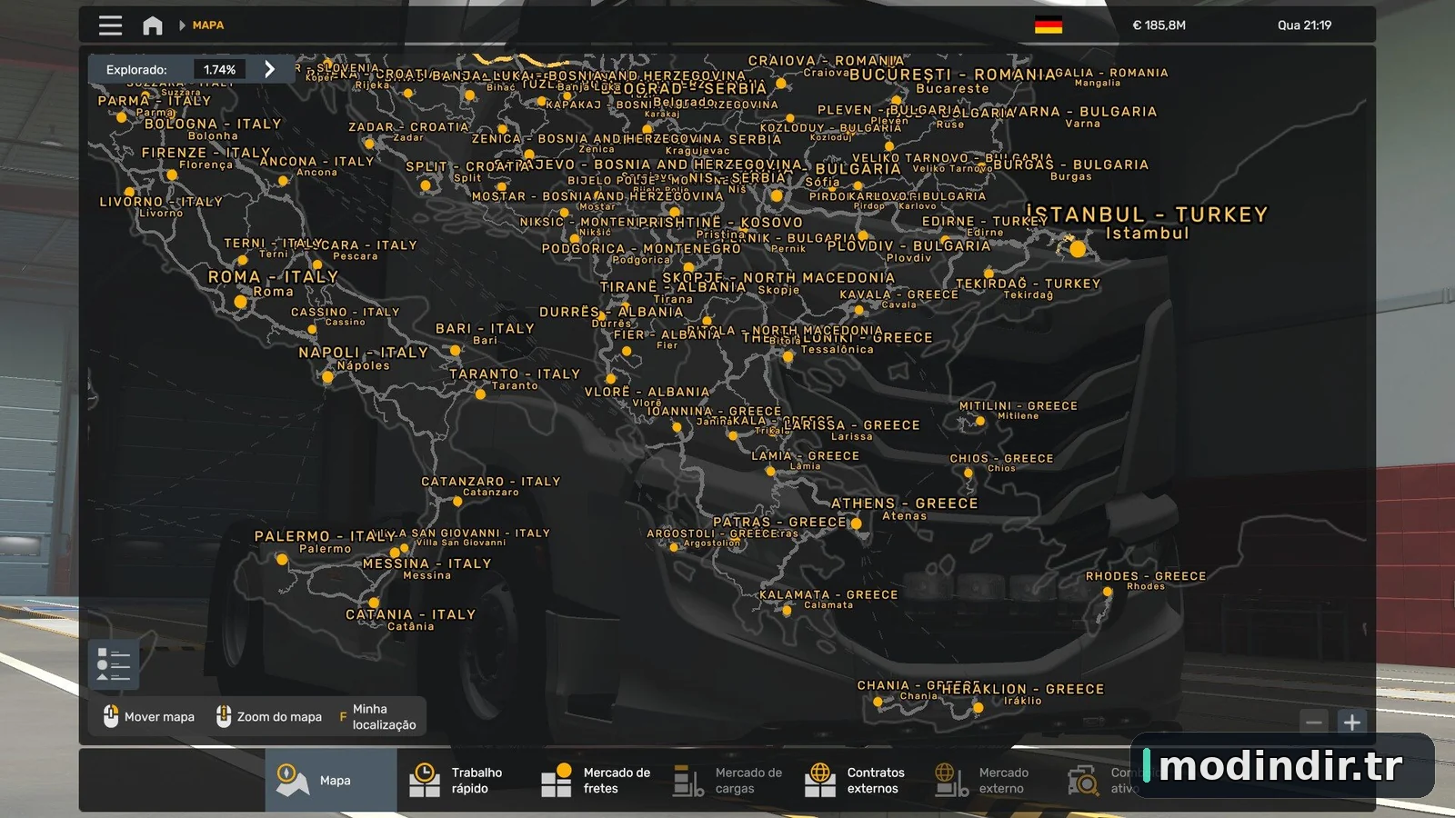This screenshot has width=1455, height=818.
Task: Open Mercado de fretes tab
Action: coord(595,780)
